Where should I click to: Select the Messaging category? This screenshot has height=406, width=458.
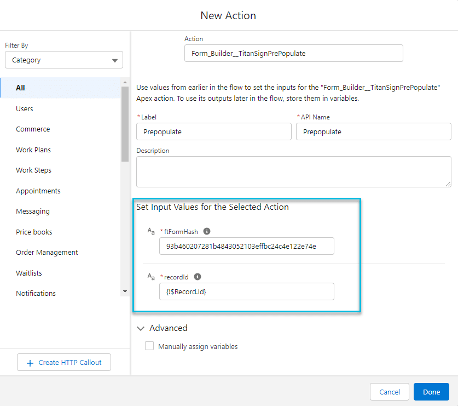32,211
